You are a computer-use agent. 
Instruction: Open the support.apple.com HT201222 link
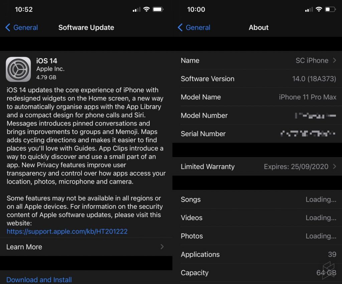(x=67, y=231)
